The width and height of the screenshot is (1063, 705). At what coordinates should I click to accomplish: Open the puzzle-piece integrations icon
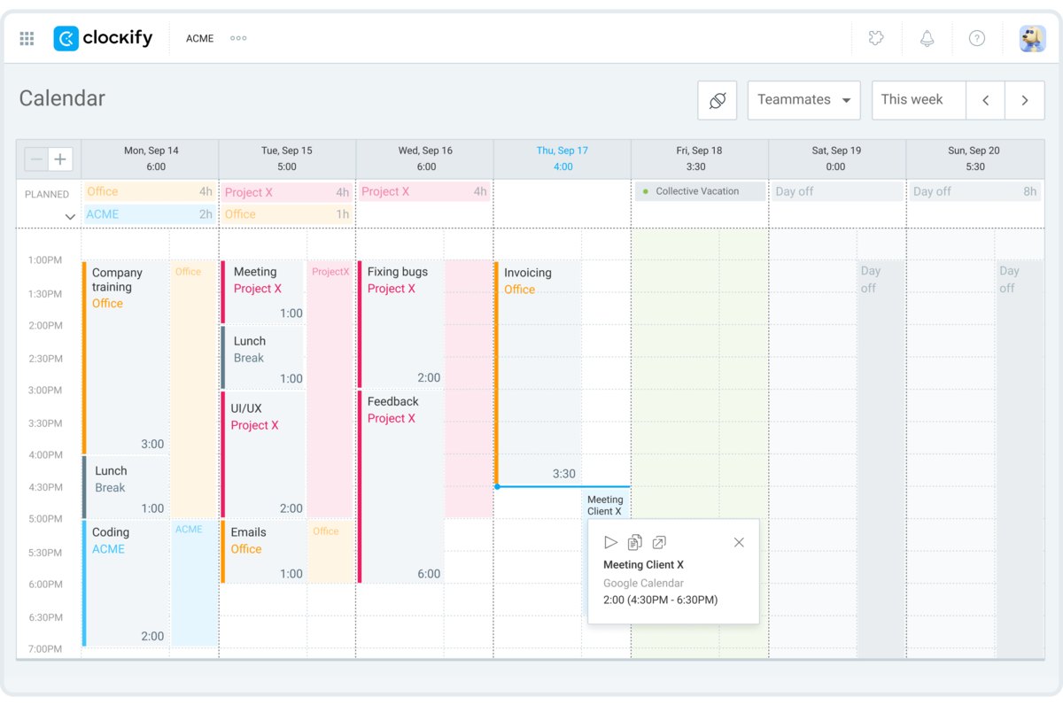point(876,38)
